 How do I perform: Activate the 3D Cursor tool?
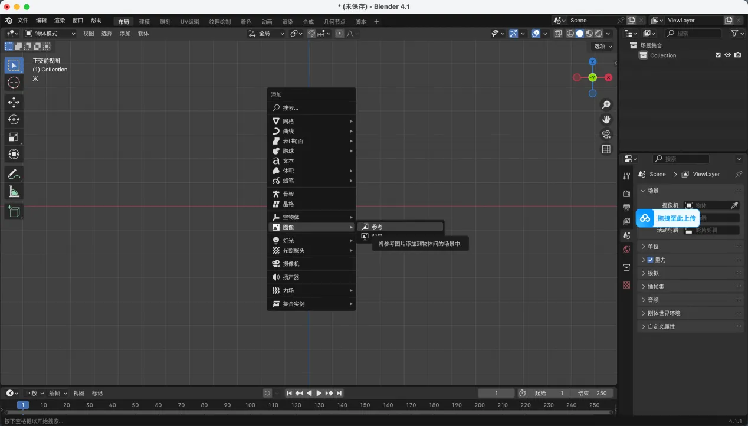[14, 83]
